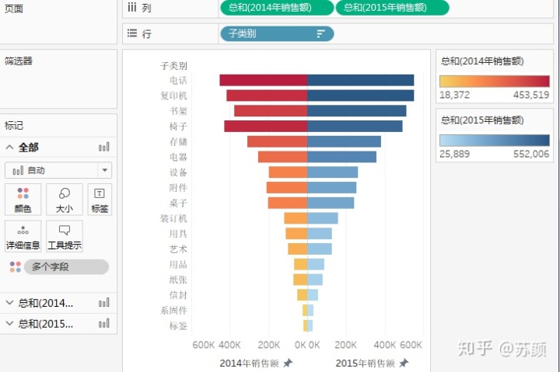
Task: Click the rows shelf icon next to 行
Action: pos(132,33)
